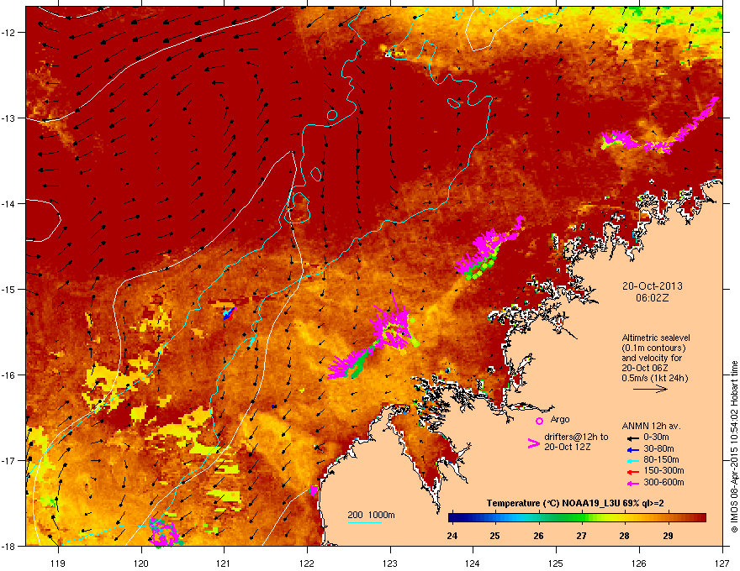Click the 300-600m depth label
Image resolution: width=740 pixels, height=571 pixels.
pyautogui.click(x=663, y=483)
